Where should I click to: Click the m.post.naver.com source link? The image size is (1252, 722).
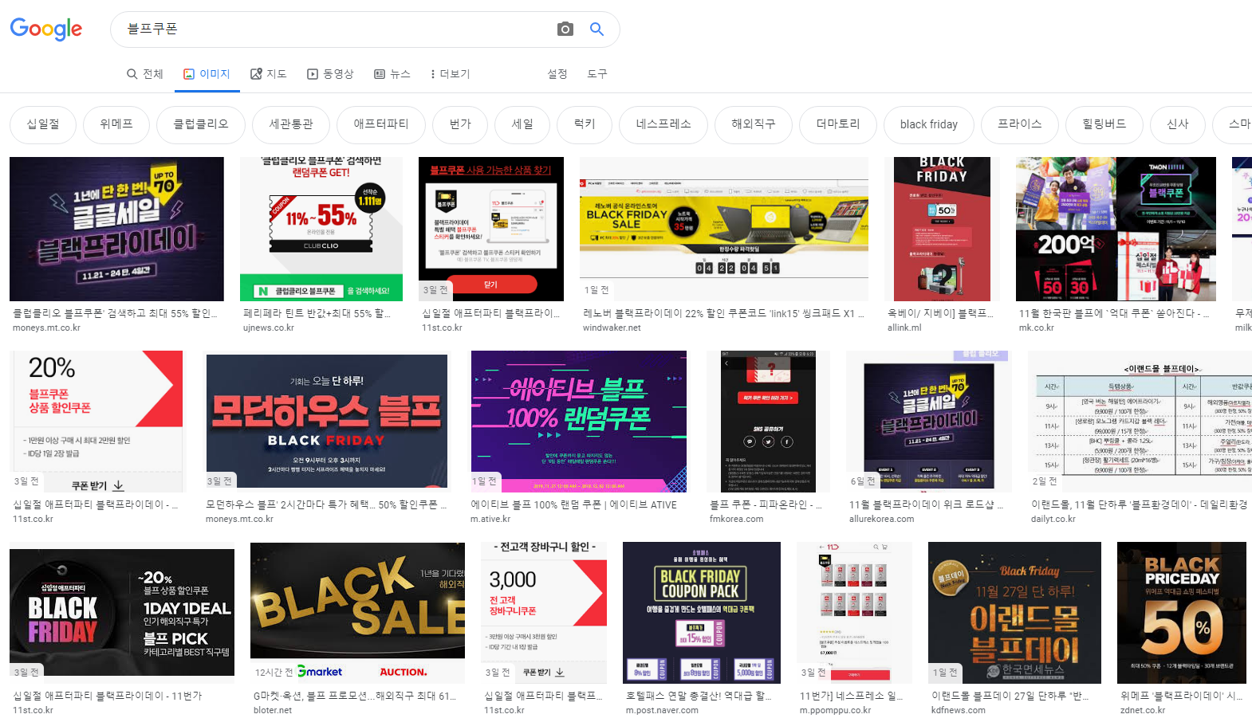(x=662, y=710)
